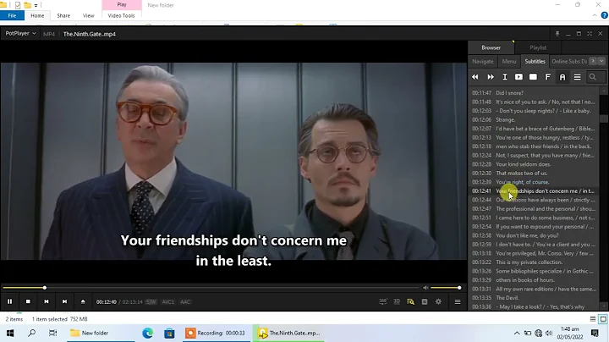Toggle 360 degree video mode
This screenshot has width=609, height=342.
click(x=383, y=301)
